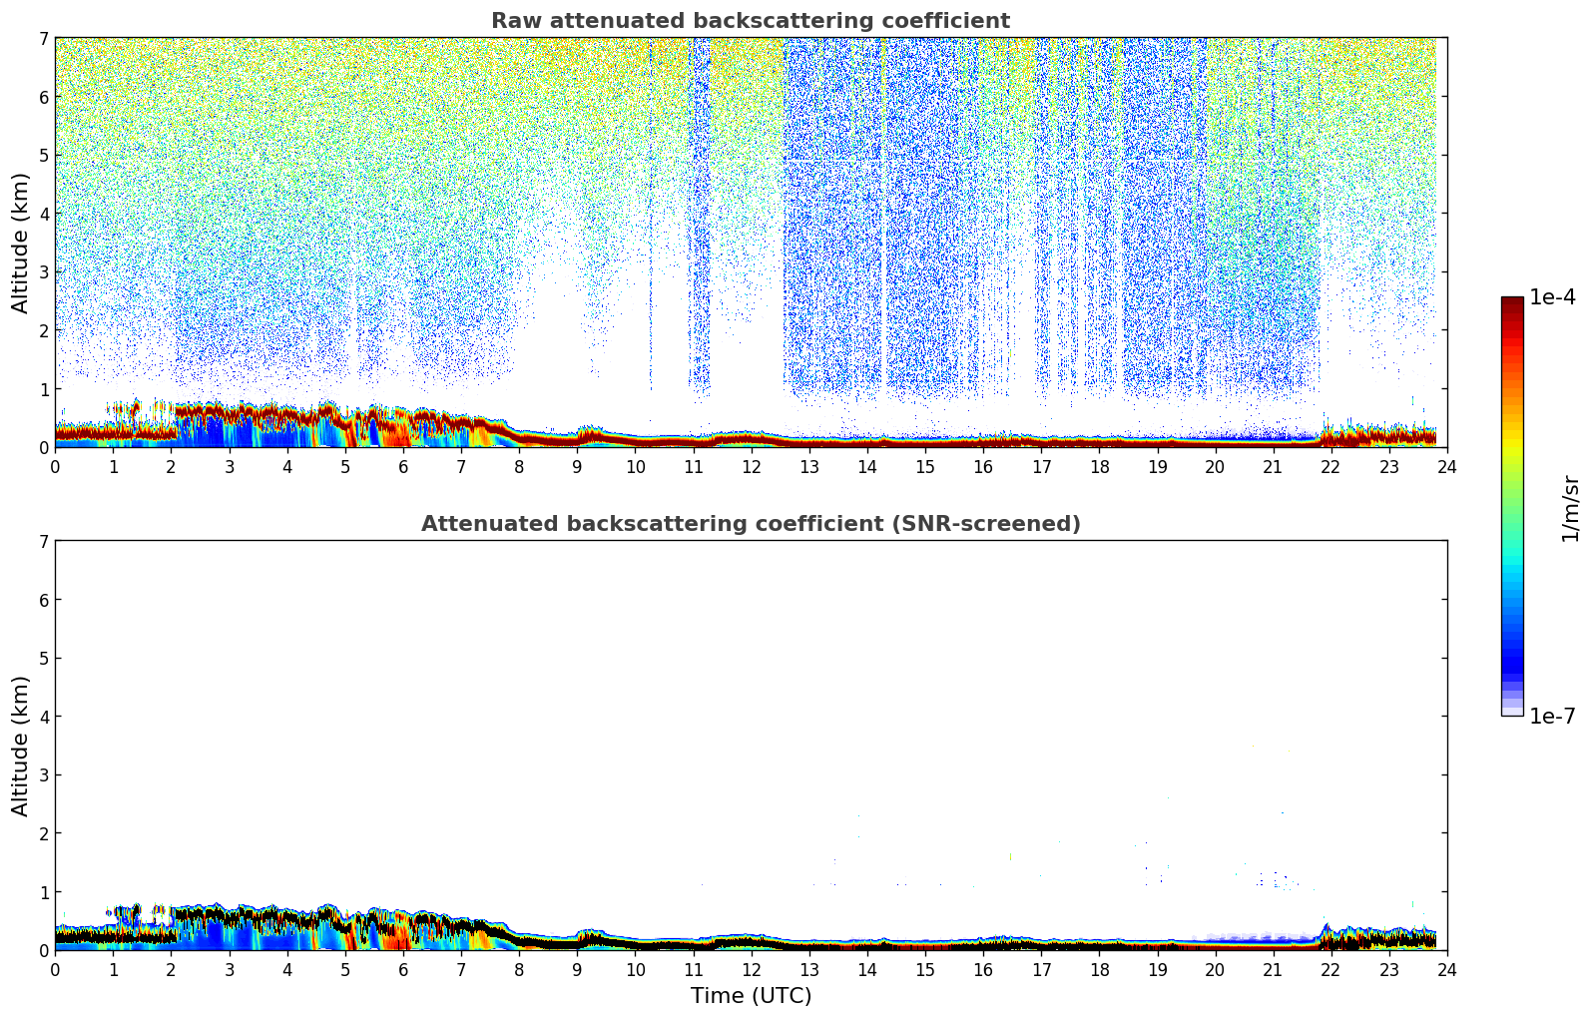The width and height of the screenshot is (1592, 1018).
Task: Click the hour 18 tick label on the top plot
Action: tap(1099, 466)
